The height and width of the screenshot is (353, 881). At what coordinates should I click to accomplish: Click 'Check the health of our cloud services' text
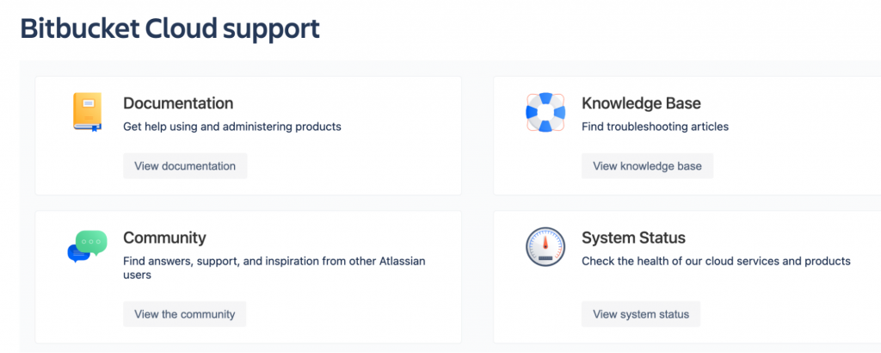tap(716, 261)
